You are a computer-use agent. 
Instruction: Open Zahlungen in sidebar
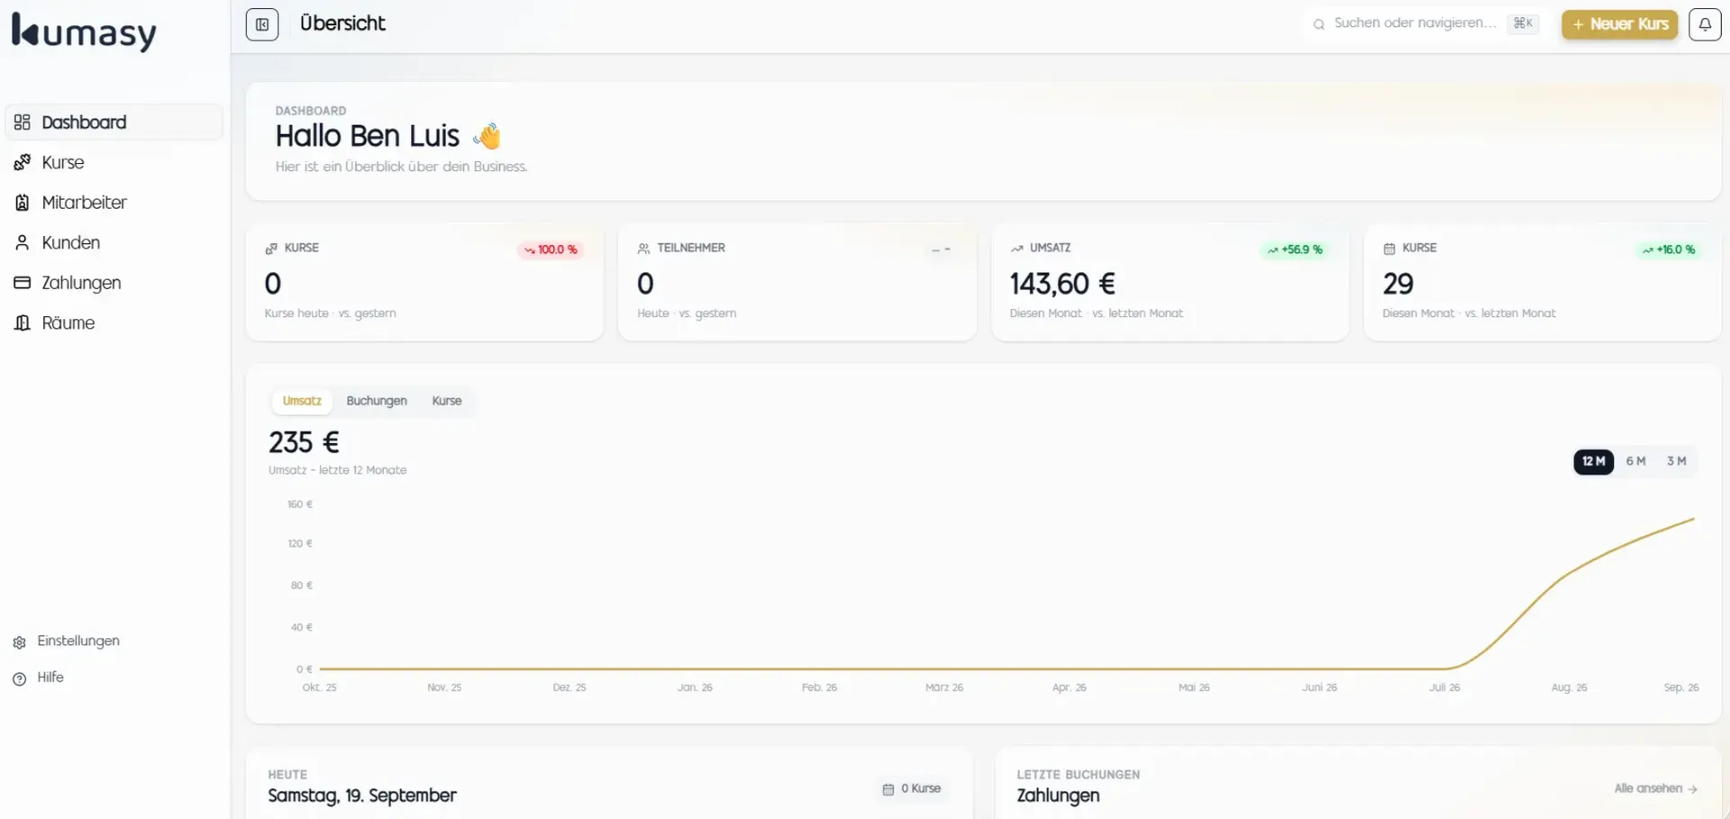114,283
